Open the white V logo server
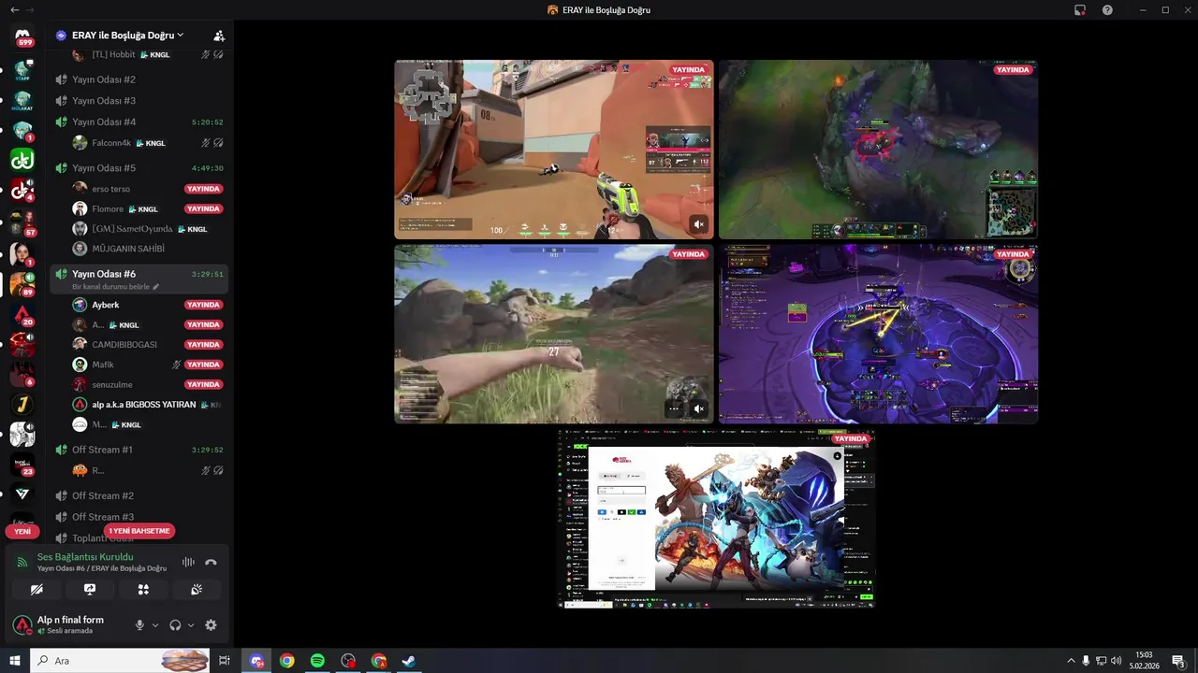The width and height of the screenshot is (1198, 673). coord(22,494)
